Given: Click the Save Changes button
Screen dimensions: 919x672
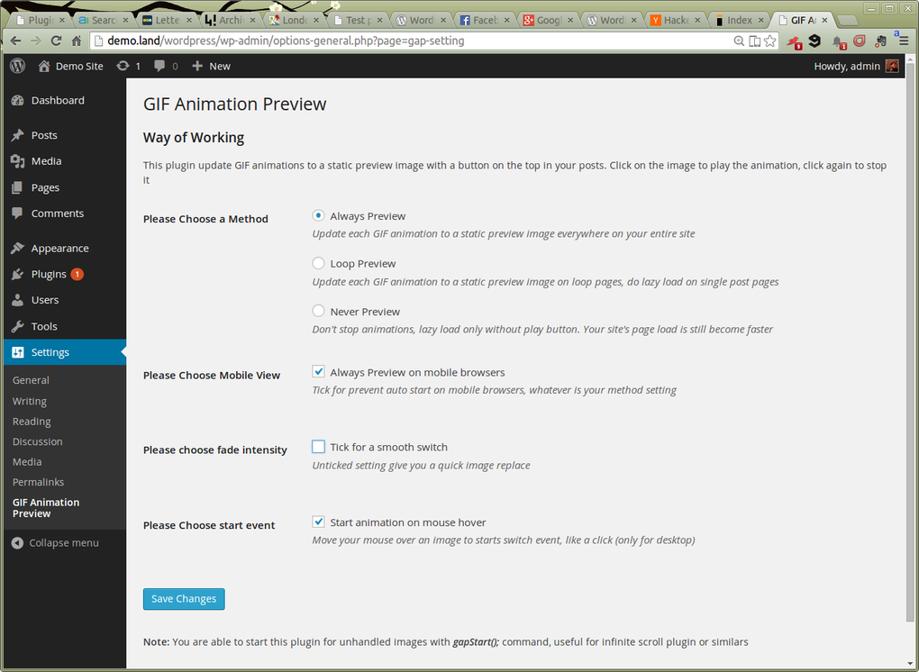Looking at the screenshot, I should [183, 598].
